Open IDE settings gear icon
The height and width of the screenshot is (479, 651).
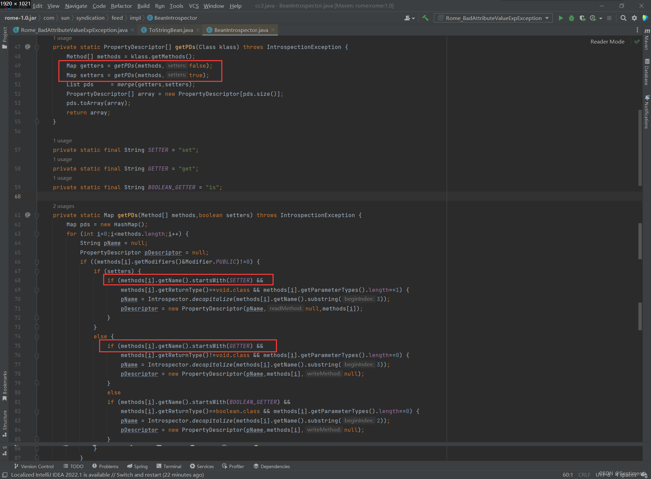pyautogui.click(x=634, y=18)
